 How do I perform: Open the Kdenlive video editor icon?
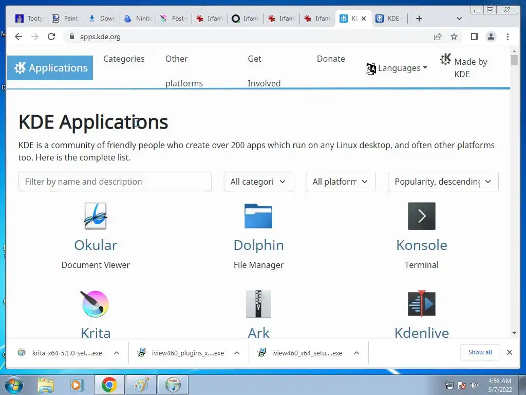click(422, 304)
